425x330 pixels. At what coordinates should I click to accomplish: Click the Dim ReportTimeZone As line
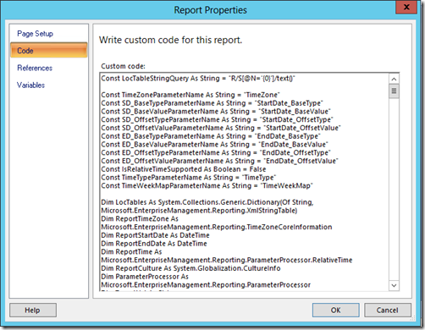(140, 218)
